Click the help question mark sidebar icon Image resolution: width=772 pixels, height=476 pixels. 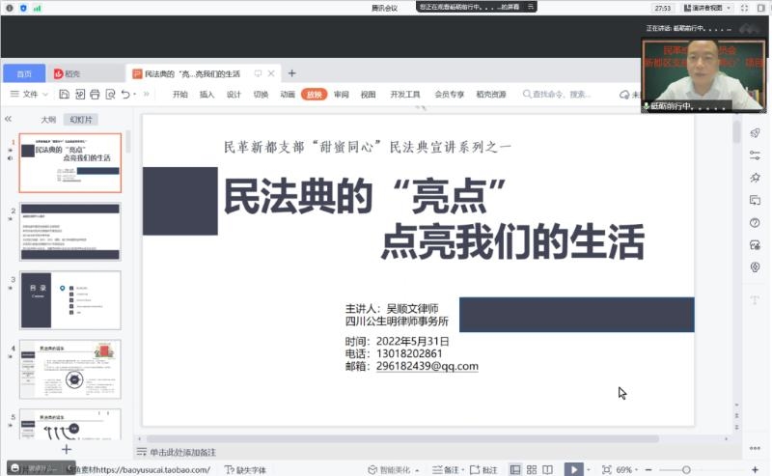tap(755, 222)
